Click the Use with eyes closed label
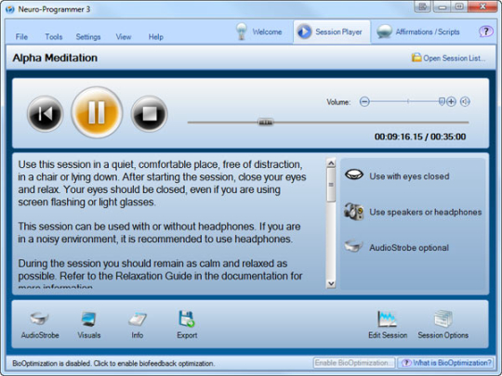The height and width of the screenshot is (376, 502). click(409, 176)
